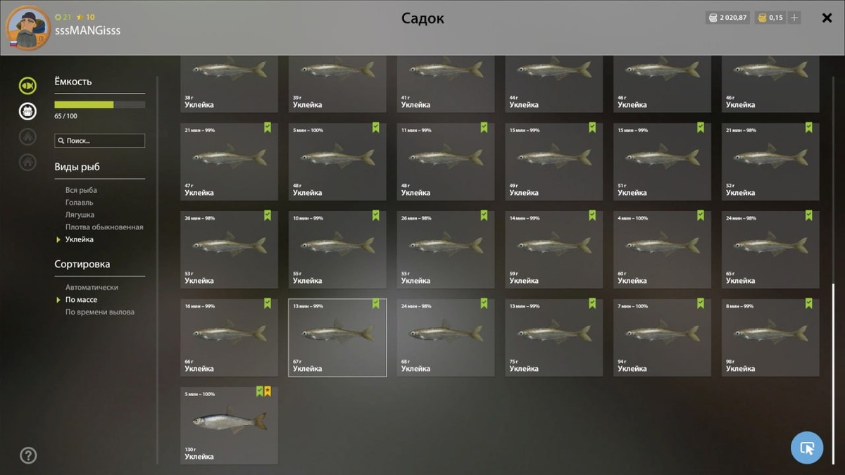Viewport: 845px width, 475px height.
Task: Filter species by Плотва обыкновенная
Action: click(104, 227)
